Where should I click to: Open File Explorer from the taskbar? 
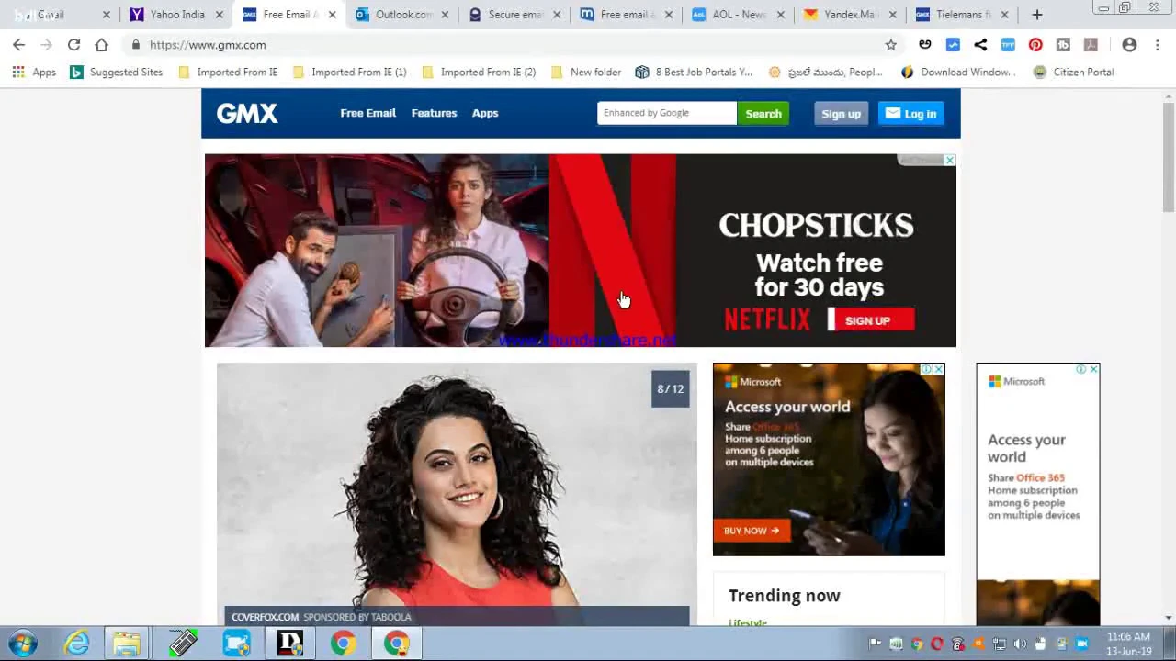pyautogui.click(x=127, y=644)
